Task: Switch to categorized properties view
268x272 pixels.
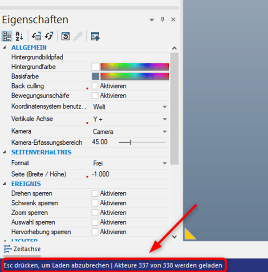Action: pos(7,37)
